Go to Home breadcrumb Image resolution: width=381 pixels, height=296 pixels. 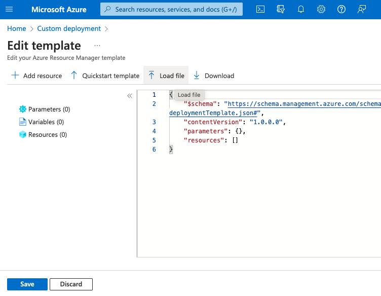coord(16,28)
